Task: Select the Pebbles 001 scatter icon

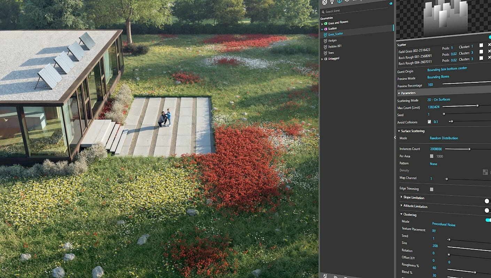Action: point(325,47)
